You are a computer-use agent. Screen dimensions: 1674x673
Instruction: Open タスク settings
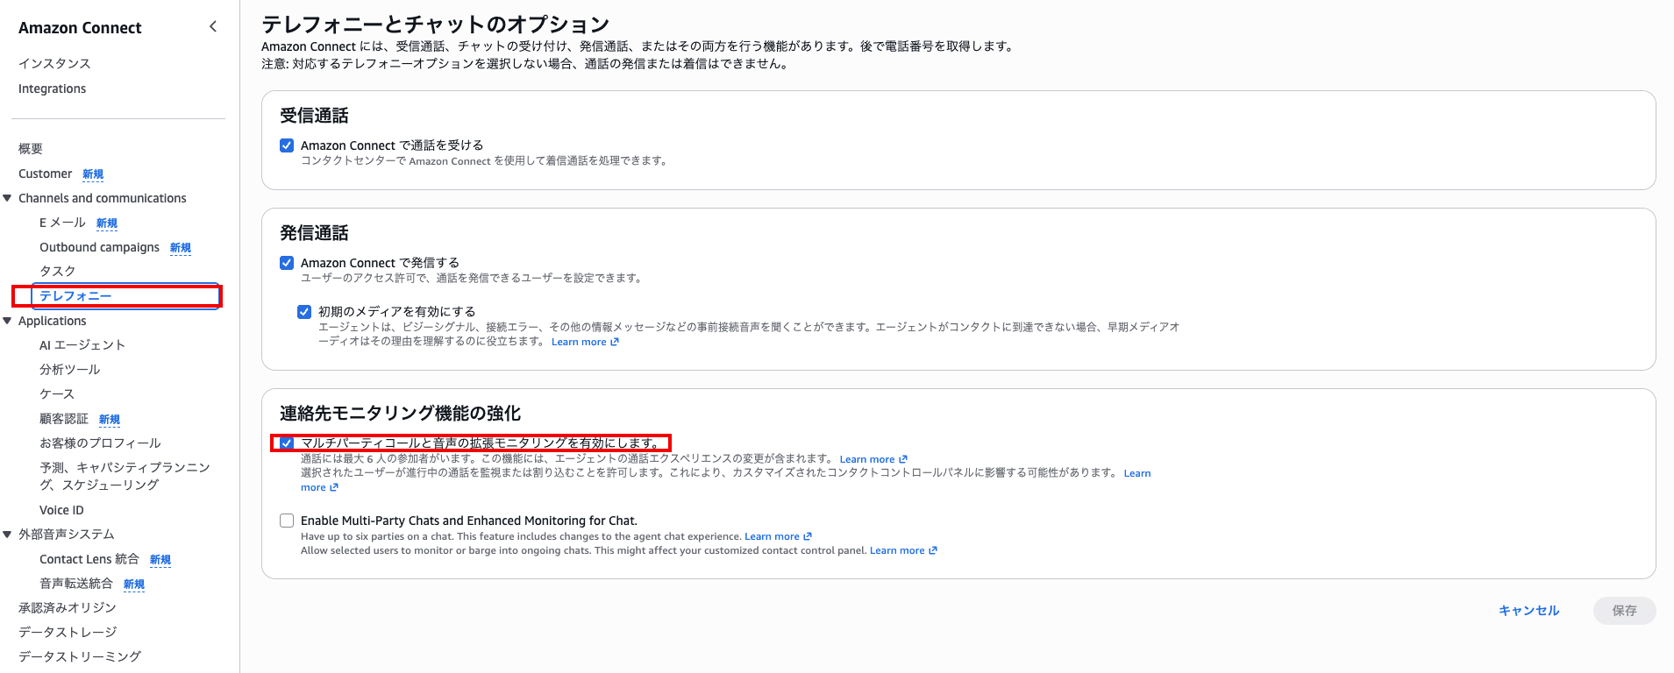(58, 272)
